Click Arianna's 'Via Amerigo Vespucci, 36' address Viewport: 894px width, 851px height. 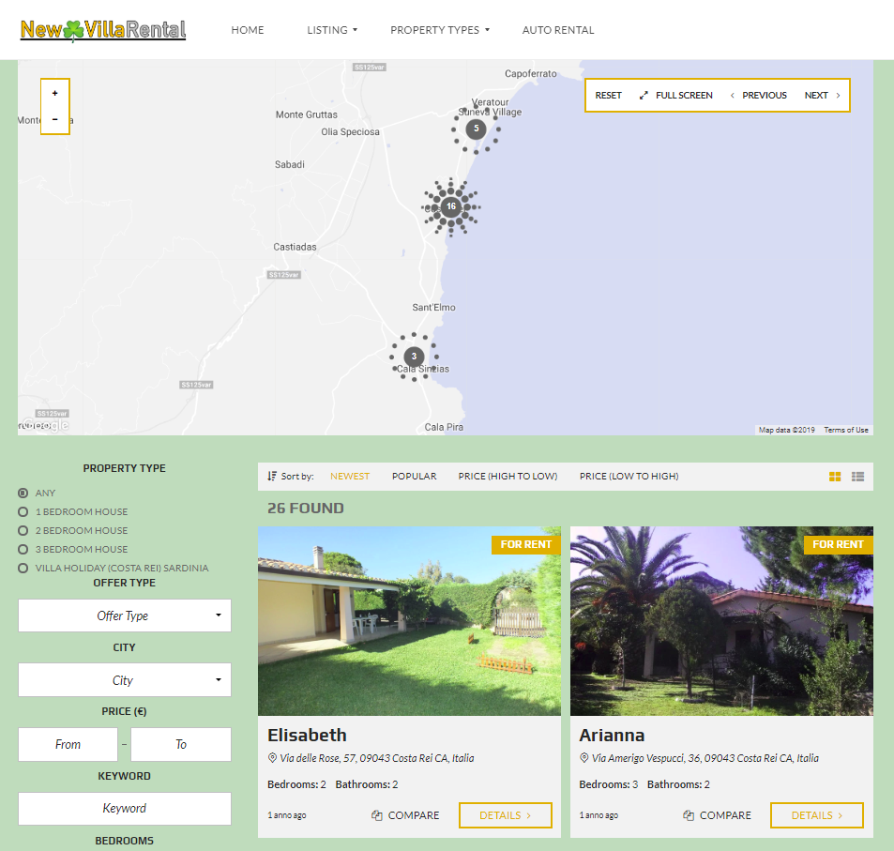point(705,758)
